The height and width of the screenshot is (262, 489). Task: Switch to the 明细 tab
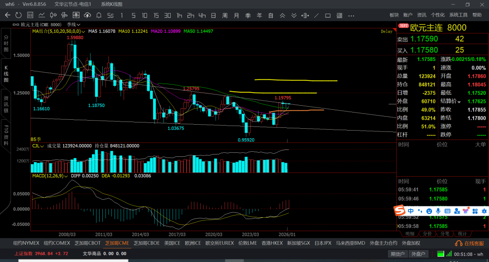(x=409, y=234)
